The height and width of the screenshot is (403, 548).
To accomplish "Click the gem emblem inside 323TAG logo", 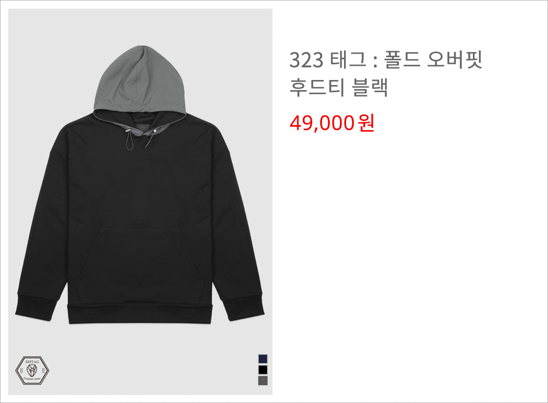I will point(32,370).
